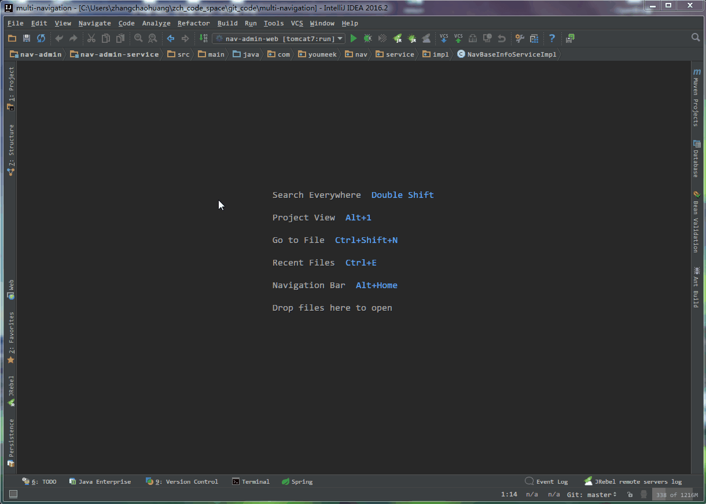Navigate back with the blue left arrow
The image size is (706, 504).
click(x=171, y=39)
